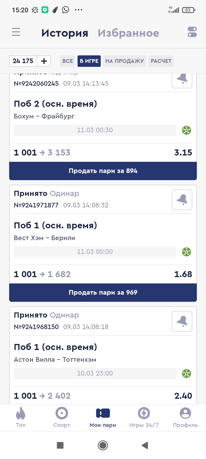Image resolution: width=206 pixels, height=459 pixels.
Task: Tap football icon for Вест Хэм – Бернли
Action: 187,252
